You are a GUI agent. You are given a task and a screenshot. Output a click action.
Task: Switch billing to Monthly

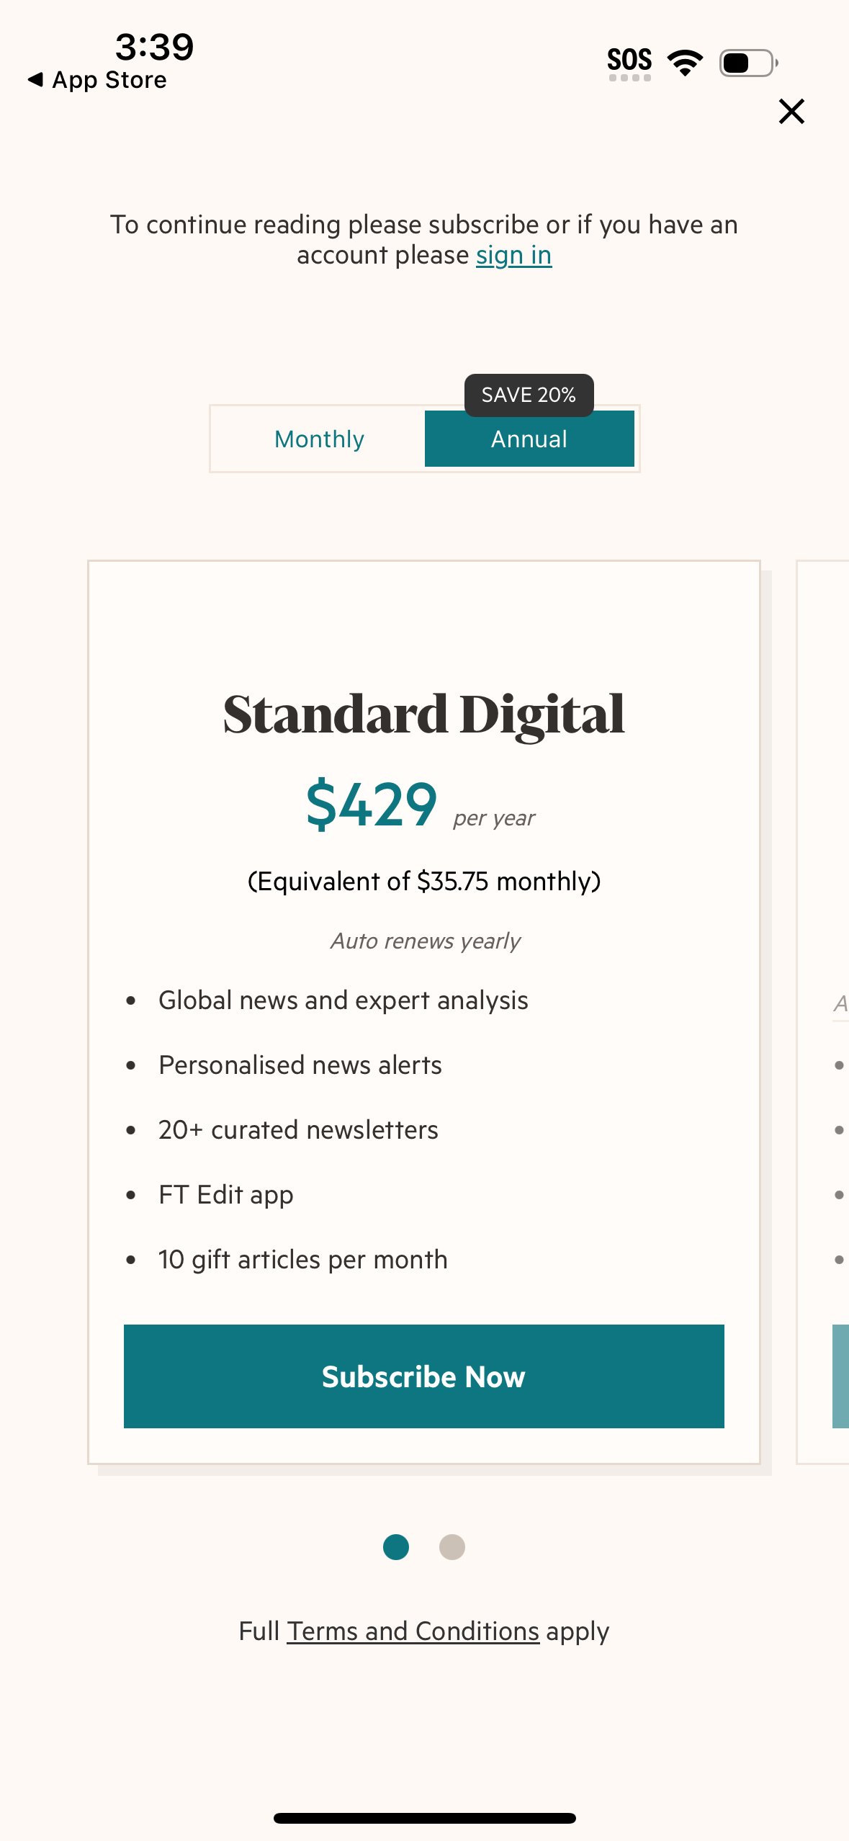(x=318, y=438)
